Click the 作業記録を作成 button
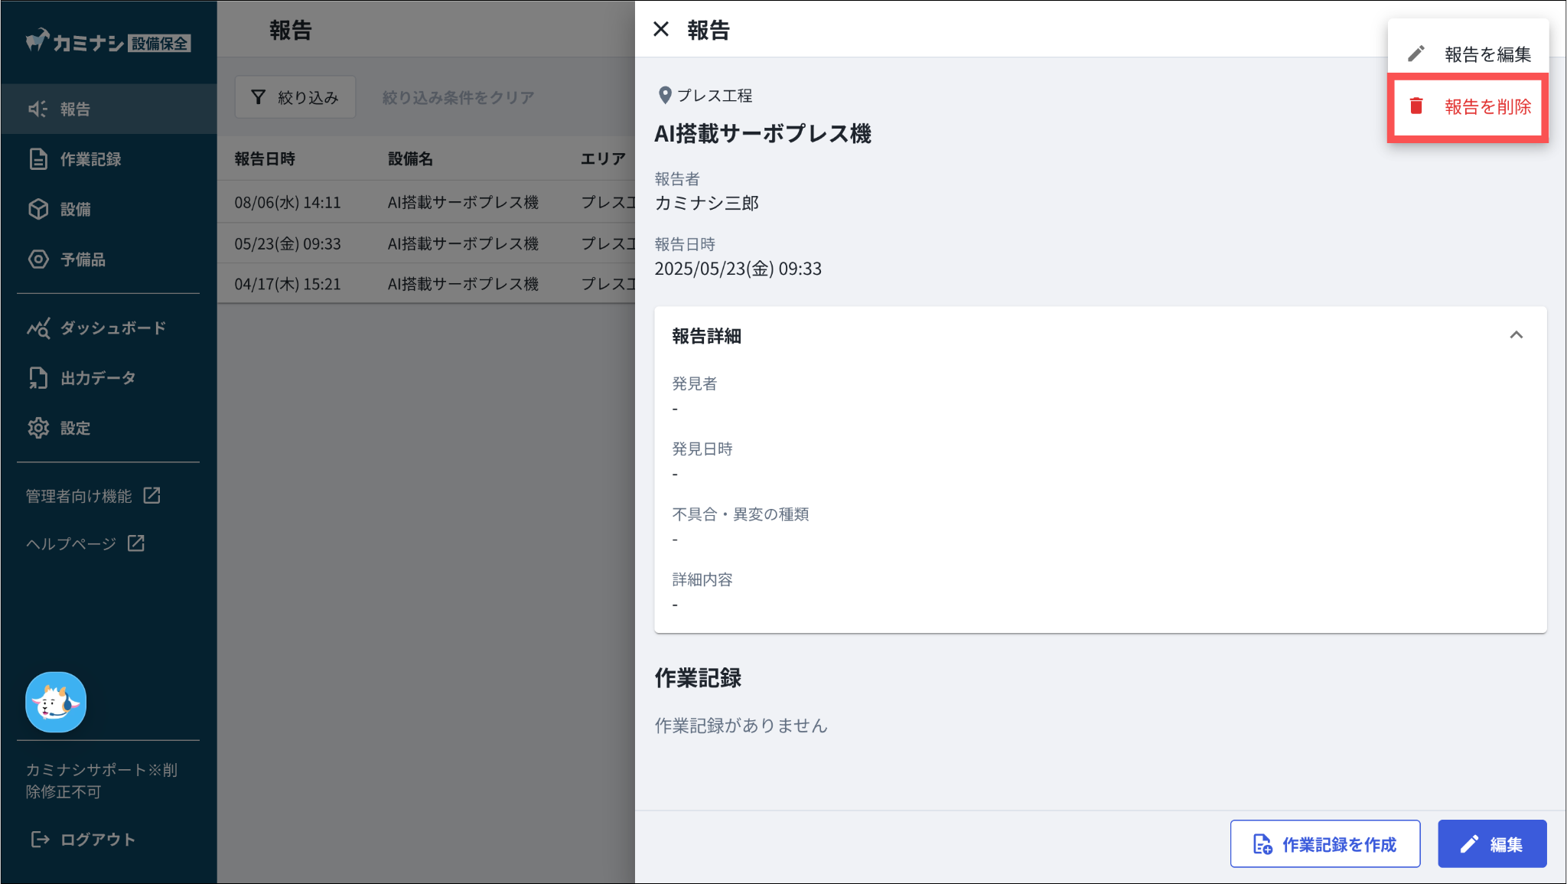 1324,844
